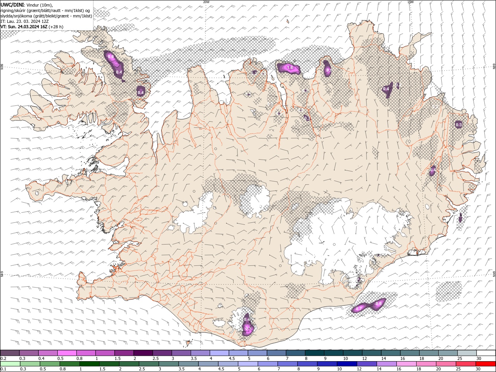Pick the darkest purple swatch labeled 2 in upper legend
The height and width of the screenshot is (372, 496).
tap(143, 353)
